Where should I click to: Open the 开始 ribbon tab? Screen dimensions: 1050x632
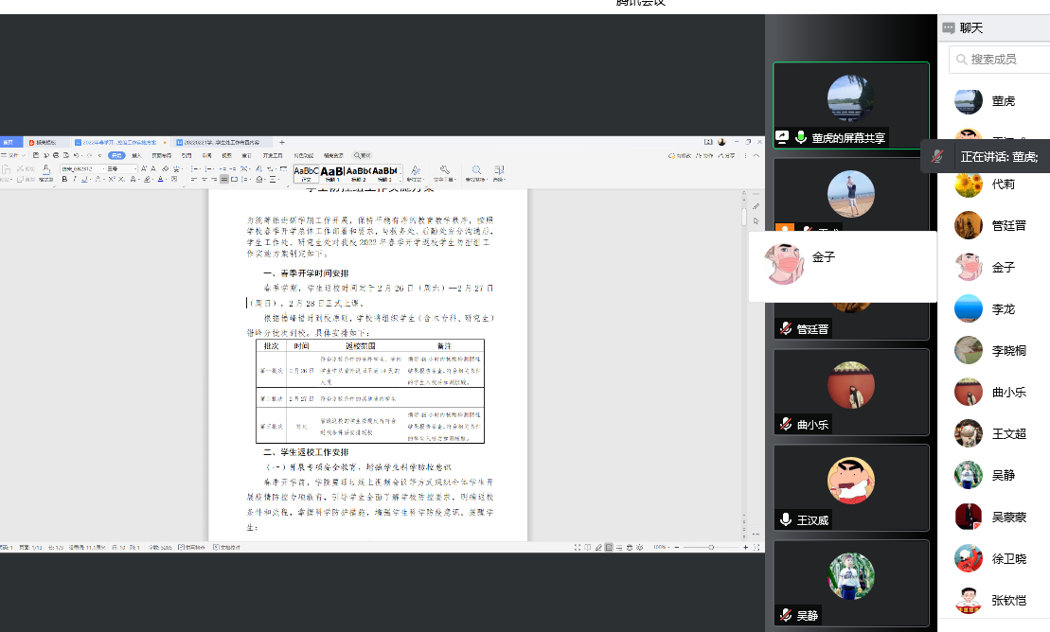click(x=116, y=155)
